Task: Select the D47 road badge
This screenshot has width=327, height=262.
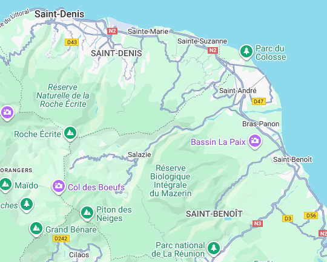Action: [x=259, y=101]
